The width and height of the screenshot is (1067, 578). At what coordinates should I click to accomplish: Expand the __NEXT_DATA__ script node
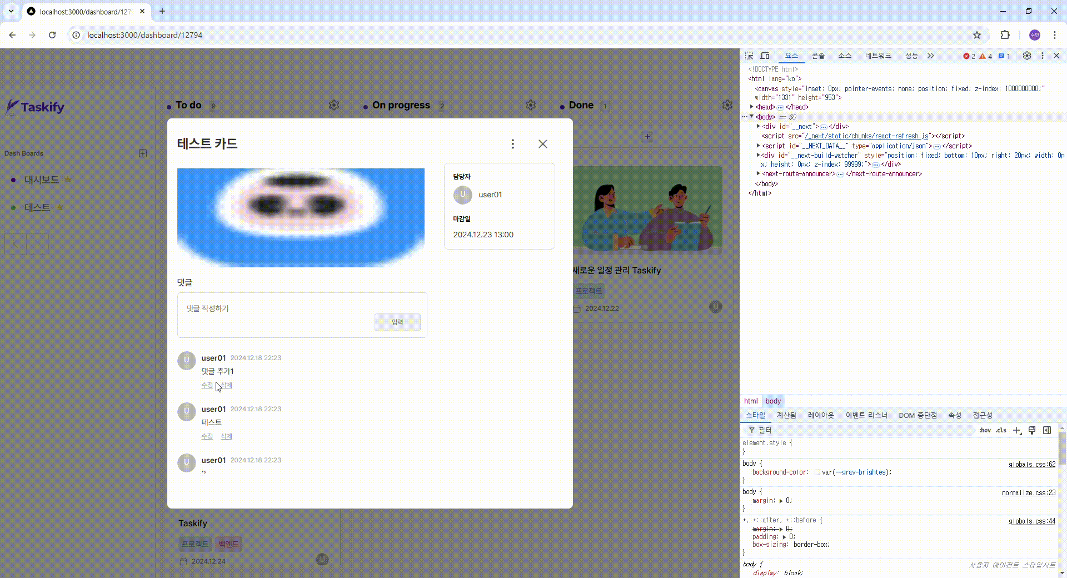coord(759,146)
